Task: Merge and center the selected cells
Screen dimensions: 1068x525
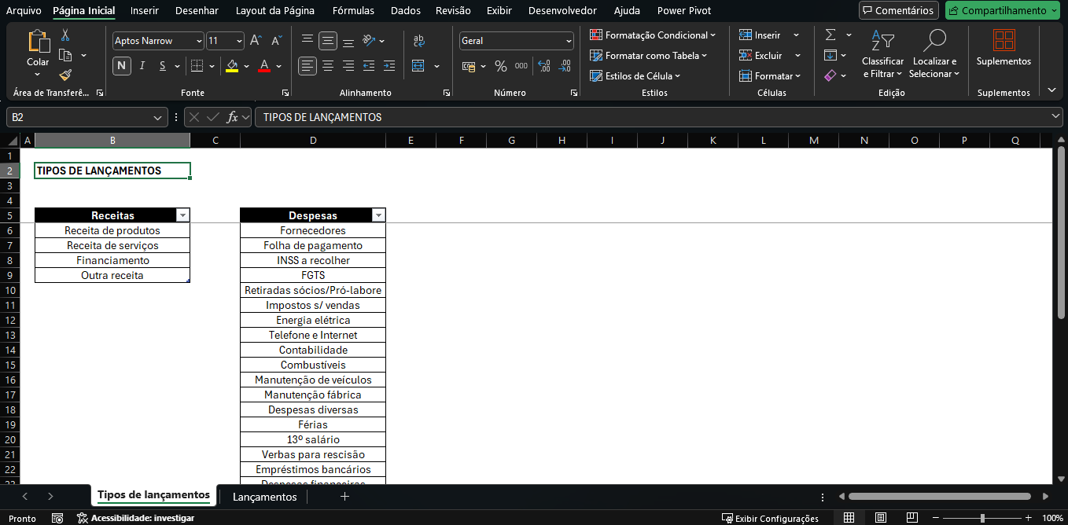Action: click(418, 66)
